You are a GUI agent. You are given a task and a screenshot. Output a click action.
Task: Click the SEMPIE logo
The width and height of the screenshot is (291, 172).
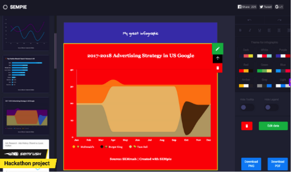(x=15, y=7)
